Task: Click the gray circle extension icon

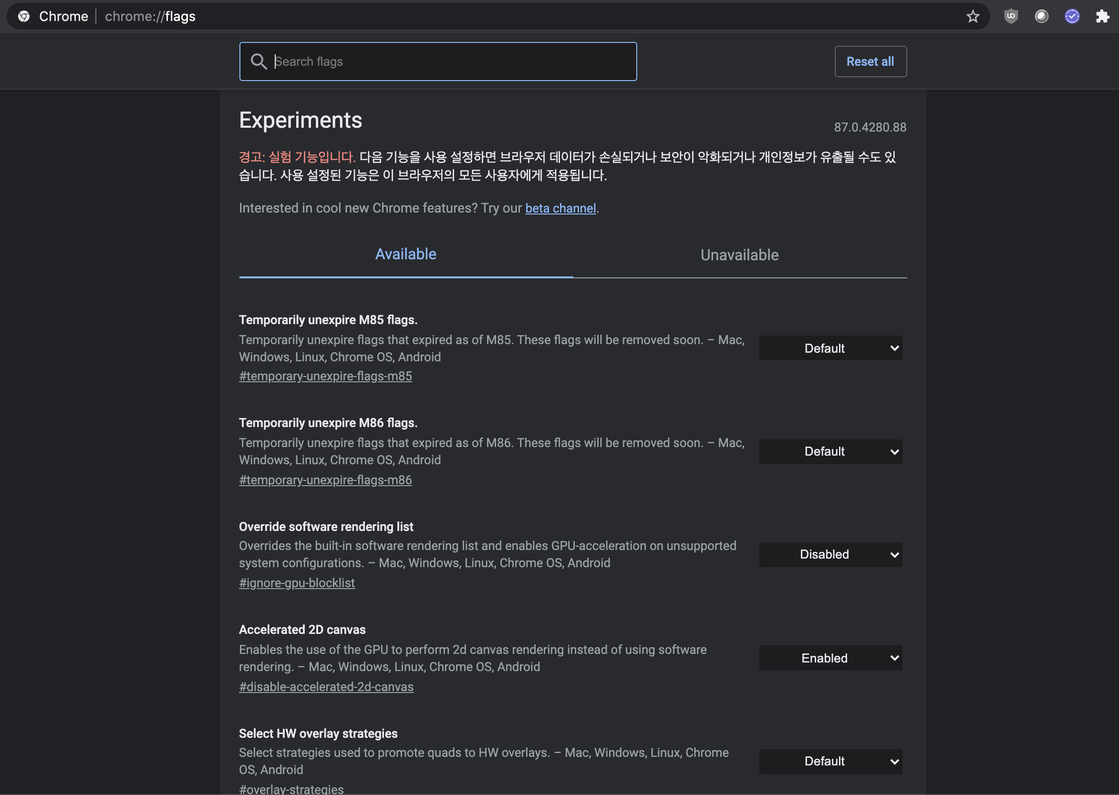Action: coord(1041,17)
